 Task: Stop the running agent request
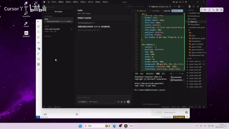pyautogui.click(x=128, y=102)
